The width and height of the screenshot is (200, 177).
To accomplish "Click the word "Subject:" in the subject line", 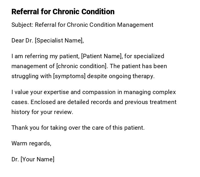I will 22,25.
